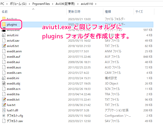Click the 2023/03/21 13:03 date cell
Screen dimensions: 163x130
tap(79, 19)
